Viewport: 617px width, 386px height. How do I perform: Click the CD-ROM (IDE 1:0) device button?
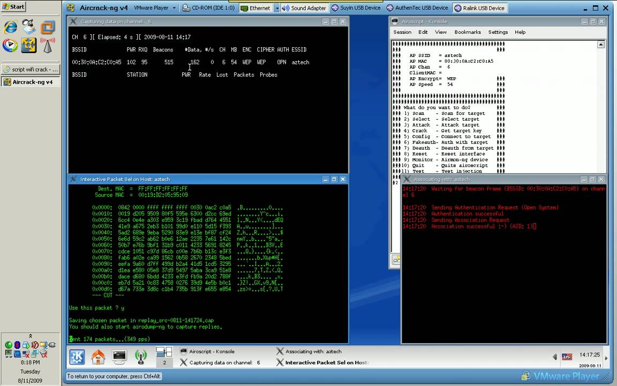[x=209, y=8]
